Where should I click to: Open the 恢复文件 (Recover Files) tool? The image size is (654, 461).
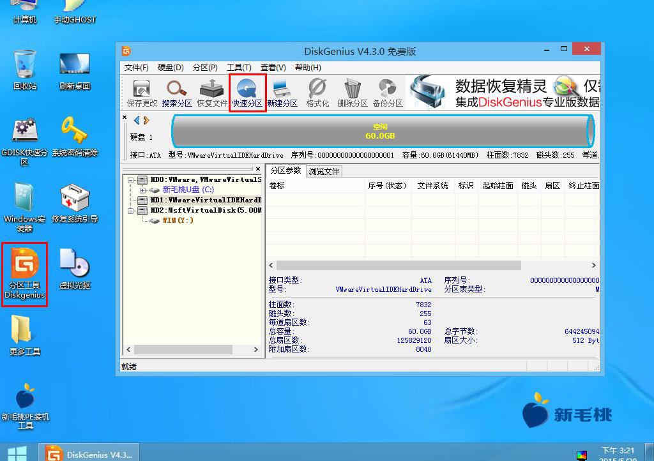point(212,93)
